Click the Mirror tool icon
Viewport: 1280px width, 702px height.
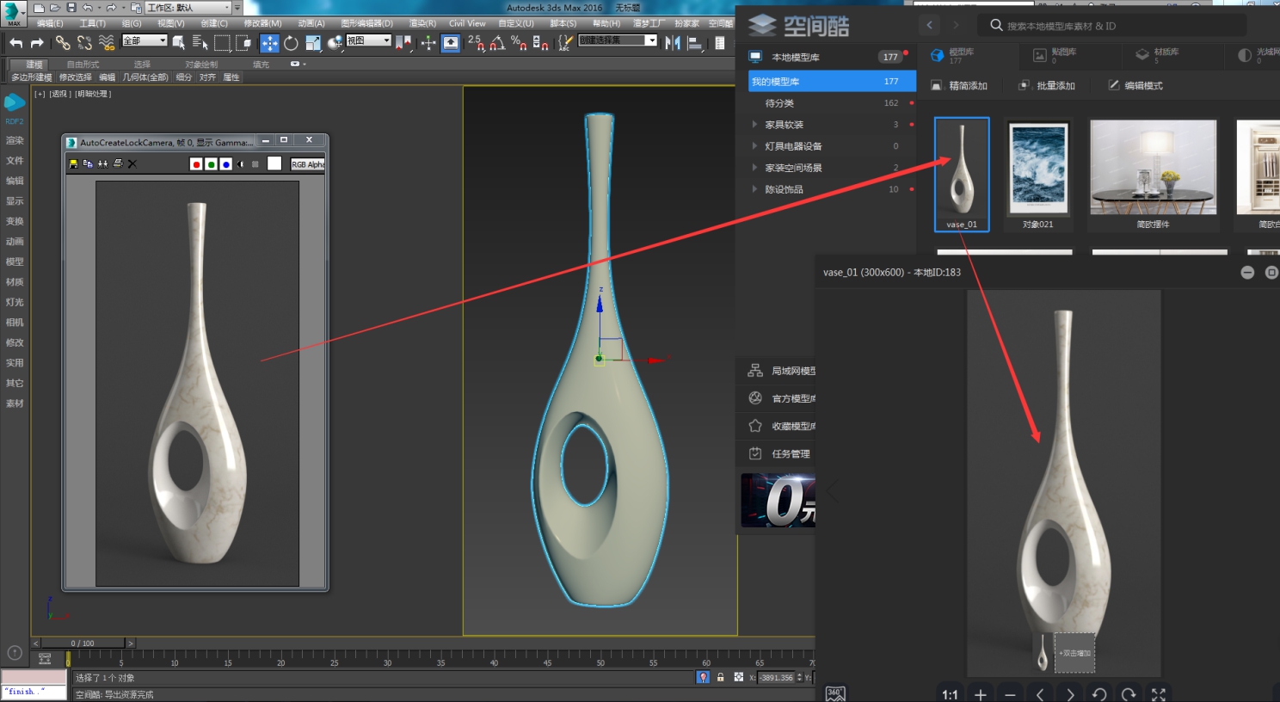(x=673, y=43)
